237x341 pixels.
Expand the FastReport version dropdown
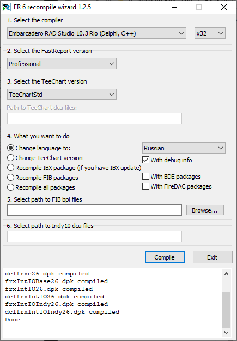click(x=62, y=64)
